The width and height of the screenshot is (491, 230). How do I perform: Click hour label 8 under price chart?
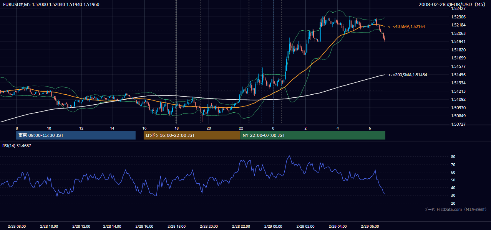(x=17, y=128)
